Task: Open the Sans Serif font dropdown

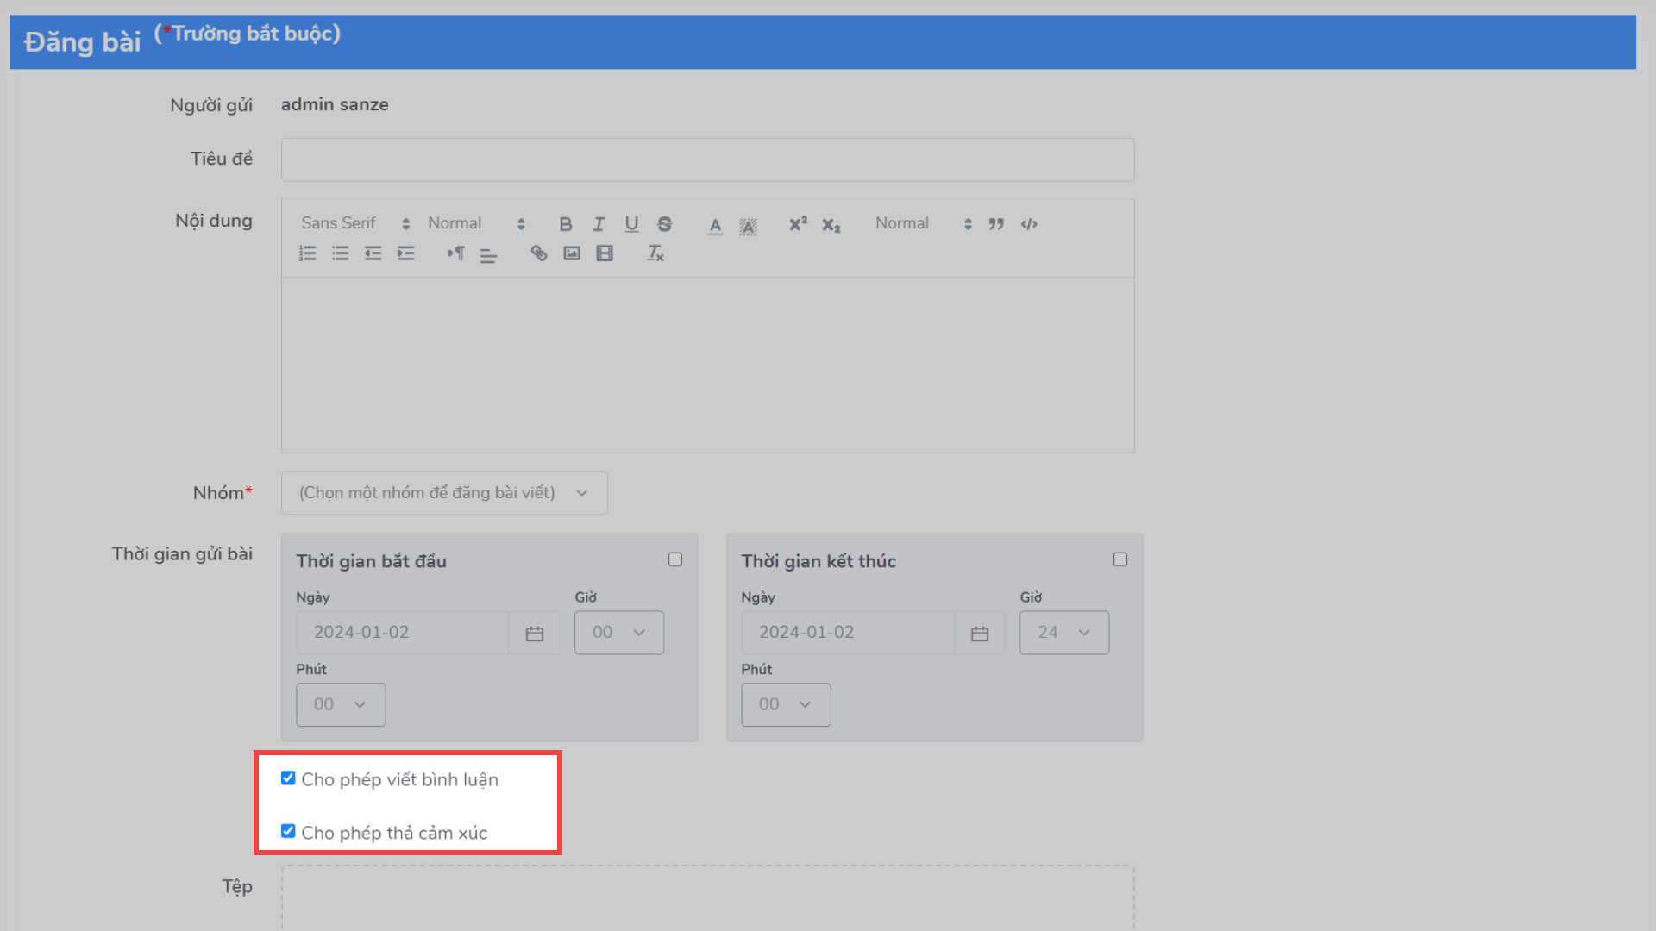Action: click(x=355, y=223)
